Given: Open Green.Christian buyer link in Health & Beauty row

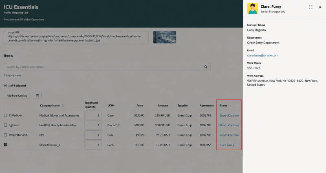Looking at the screenshot, I should [x=229, y=125].
